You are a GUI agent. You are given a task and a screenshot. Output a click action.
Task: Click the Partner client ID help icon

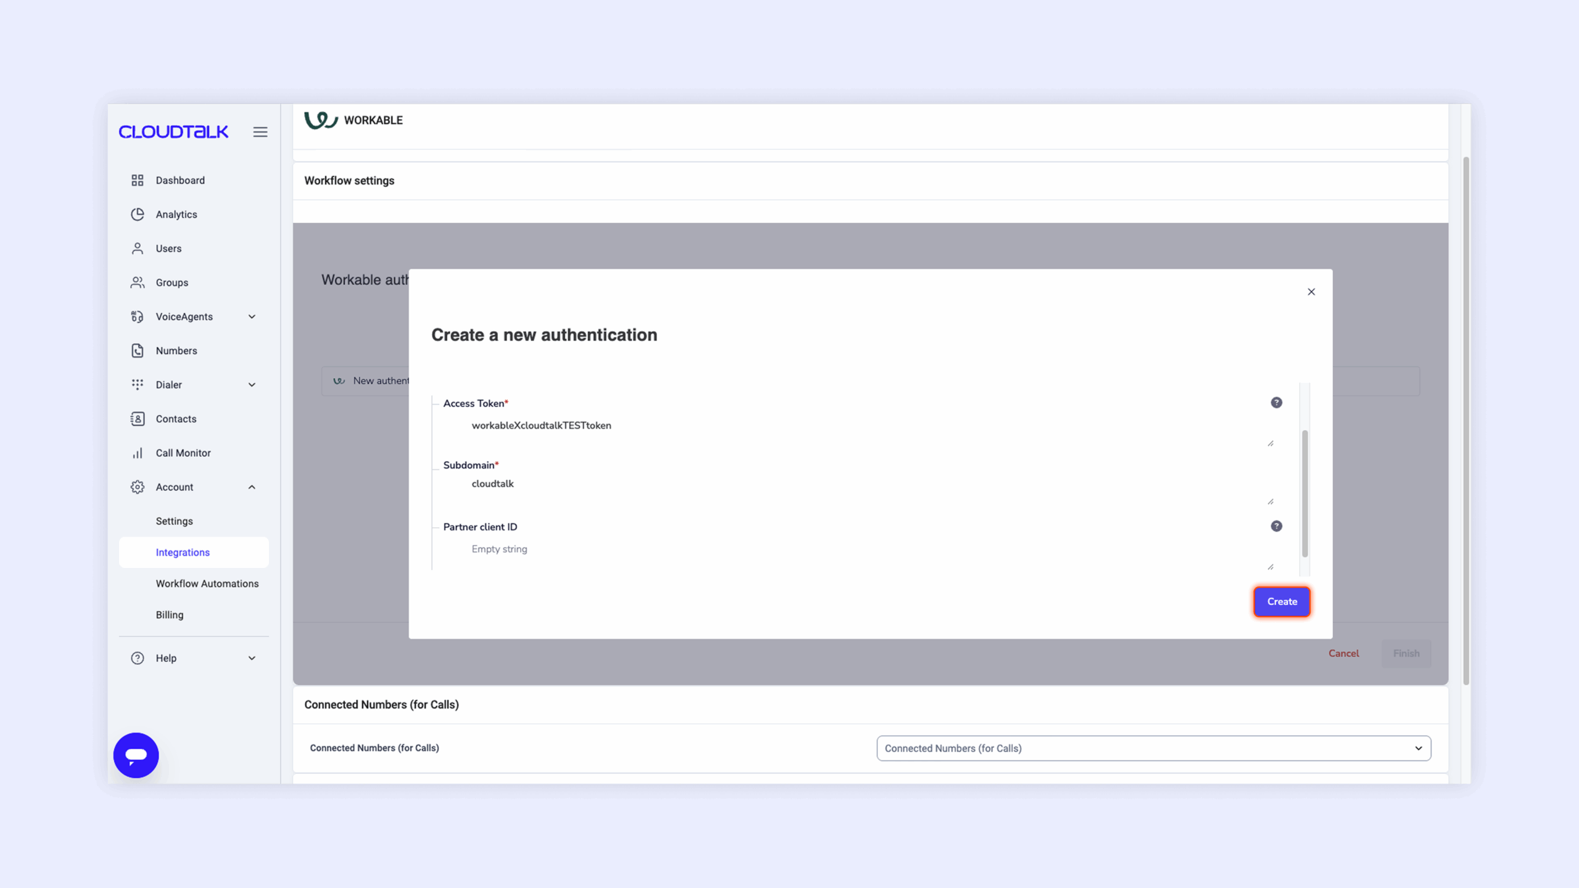[1276, 526]
